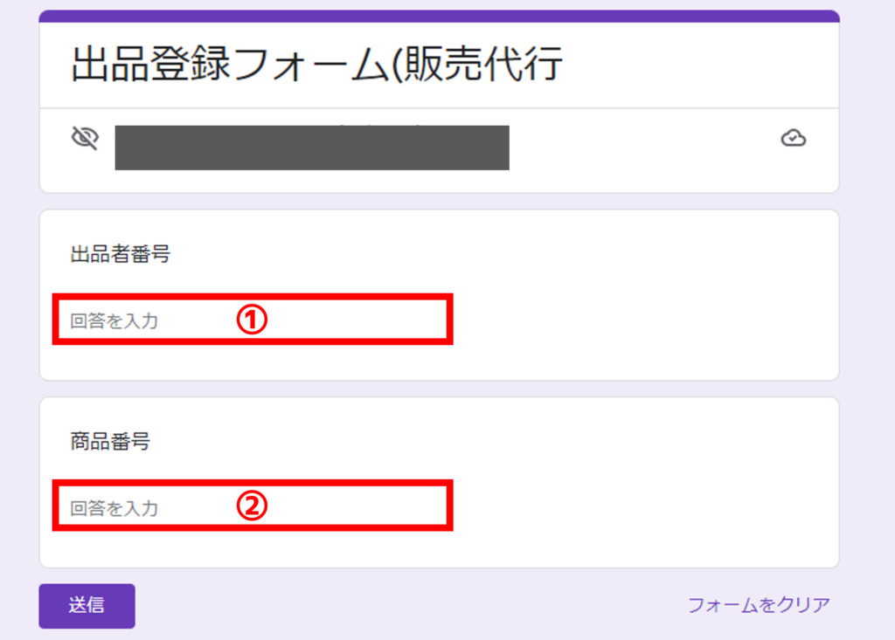
Task: Focus the 出品者番号 answer input field
Action: [x=253, y=320]
